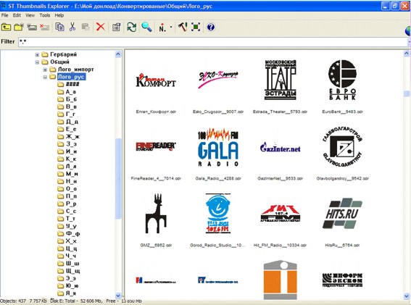Select the HITS.RU logo thumbnail

click(342, 213)
